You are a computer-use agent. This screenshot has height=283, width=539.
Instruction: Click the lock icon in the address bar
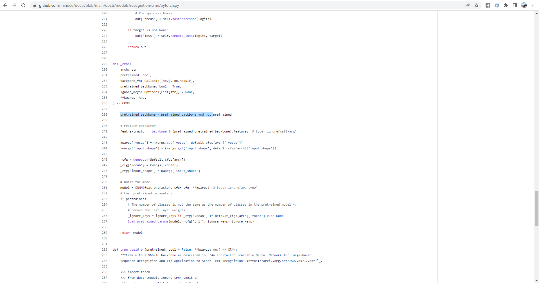[34, 5]
